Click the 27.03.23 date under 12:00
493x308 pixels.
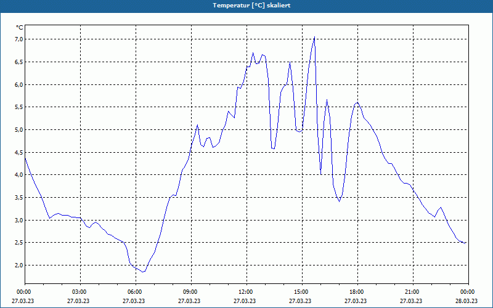245,301
